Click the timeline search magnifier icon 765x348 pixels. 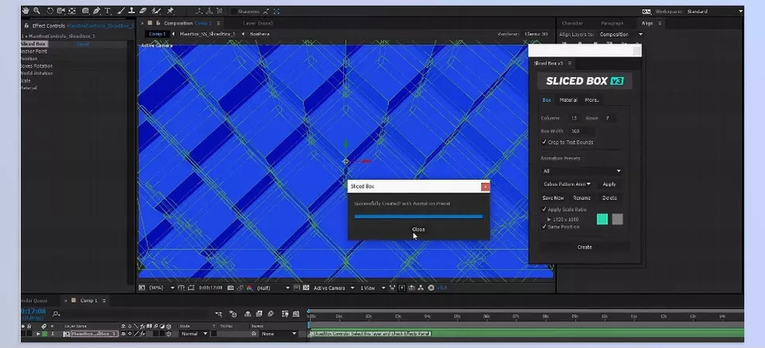pyautogui.click(x=56, y=315)
